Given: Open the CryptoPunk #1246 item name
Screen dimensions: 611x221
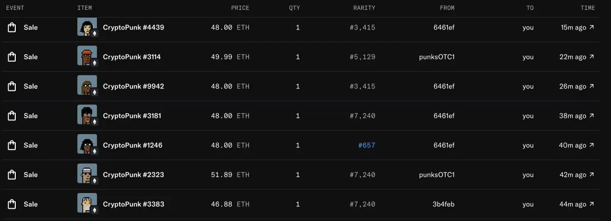Looking at the screenshot, I should click(x=132, y=145).
